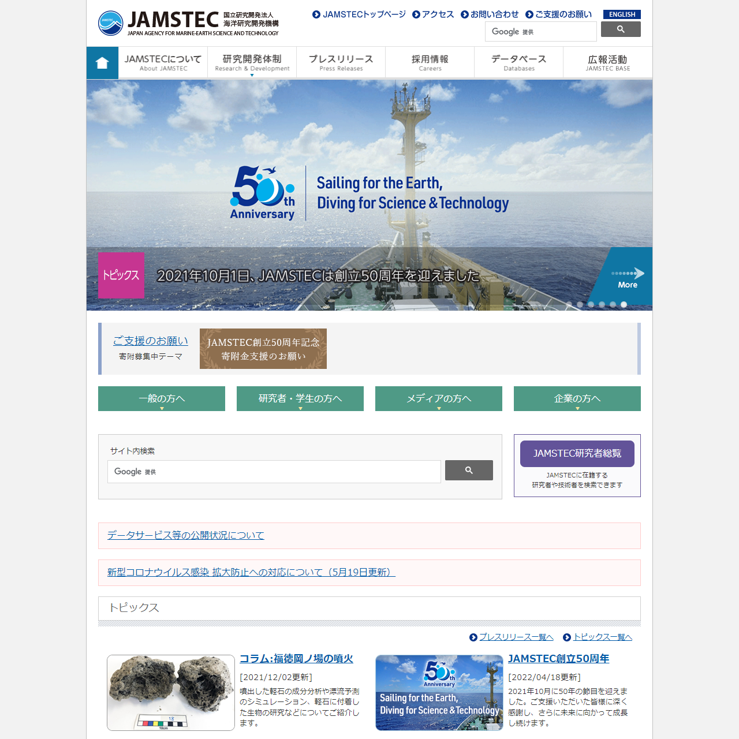The image size is (739, 739).
Task: Switch to the ENGLISH version
Action: tap(622, 14)
